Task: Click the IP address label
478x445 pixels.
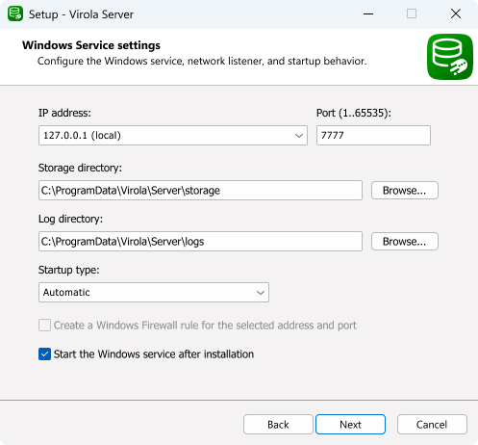Action: (x=64, y=113)
